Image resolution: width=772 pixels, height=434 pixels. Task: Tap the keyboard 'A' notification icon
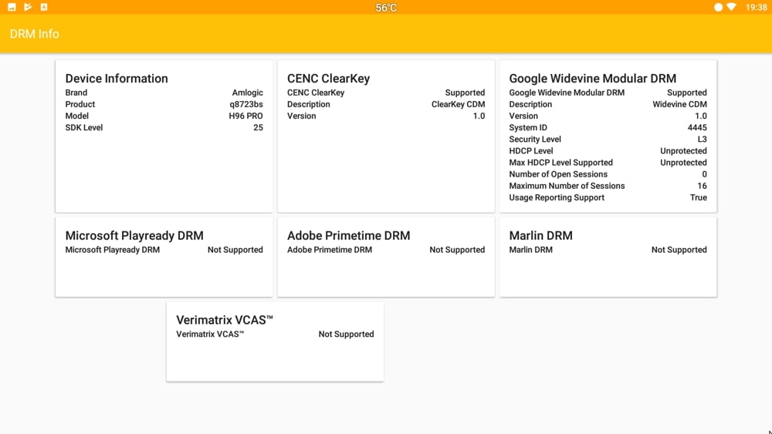click(x=44, y=7)
